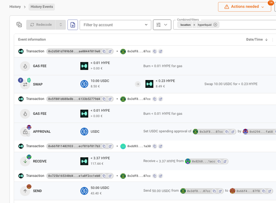Copy transaction hash 0x2d501d709b50
Viewport: 276px width, 203px height.
(x=104, y=51)
